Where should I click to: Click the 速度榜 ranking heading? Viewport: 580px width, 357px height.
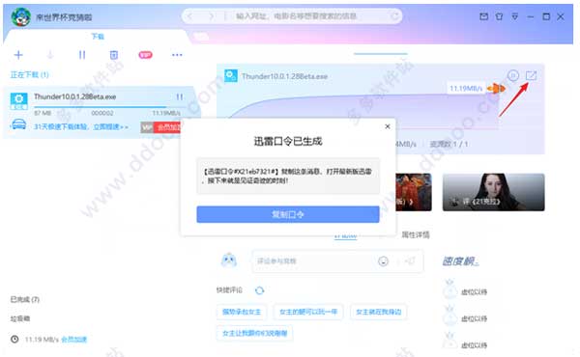(x=460, y=261)
